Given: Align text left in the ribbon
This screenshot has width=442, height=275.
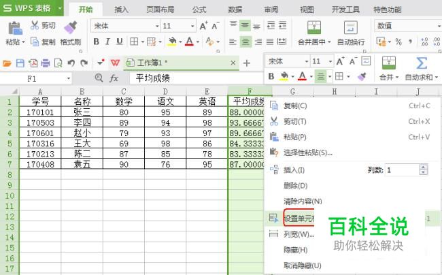Looking at the screenshot, I should coord(233,42).
